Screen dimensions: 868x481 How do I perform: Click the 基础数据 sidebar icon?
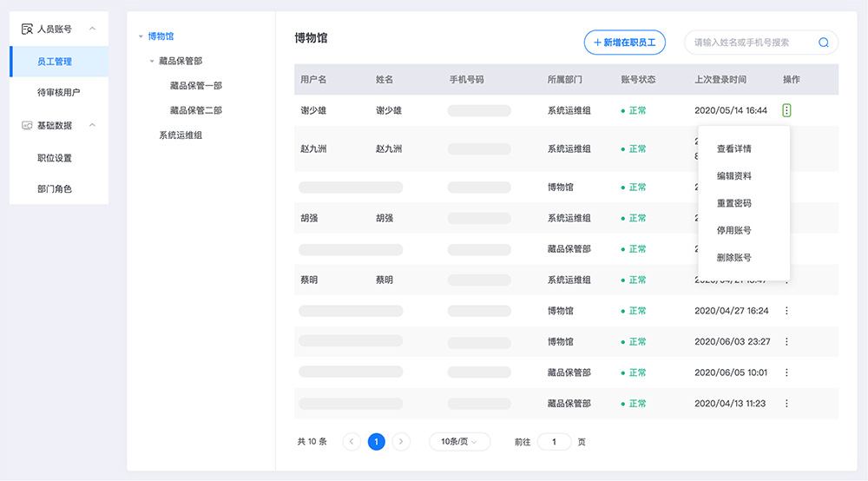coord(27,125)
